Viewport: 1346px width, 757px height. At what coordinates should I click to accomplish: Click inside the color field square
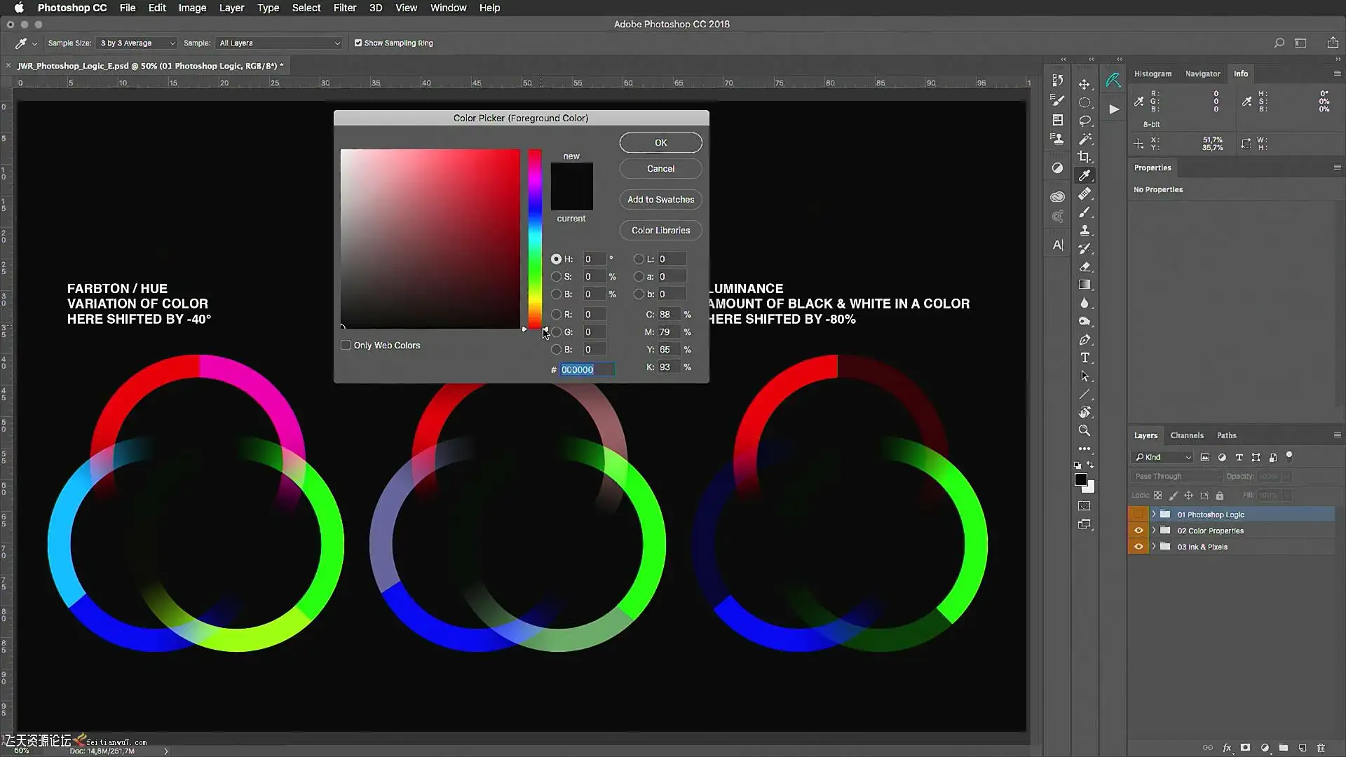click(430, 238)
